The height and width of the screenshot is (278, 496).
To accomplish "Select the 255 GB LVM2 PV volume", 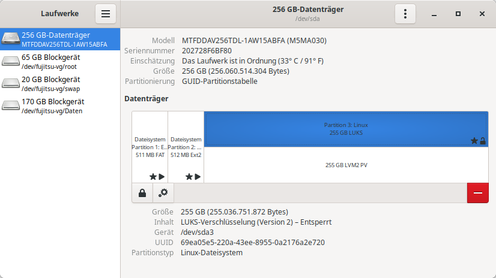I will click(x=346, y=165).
